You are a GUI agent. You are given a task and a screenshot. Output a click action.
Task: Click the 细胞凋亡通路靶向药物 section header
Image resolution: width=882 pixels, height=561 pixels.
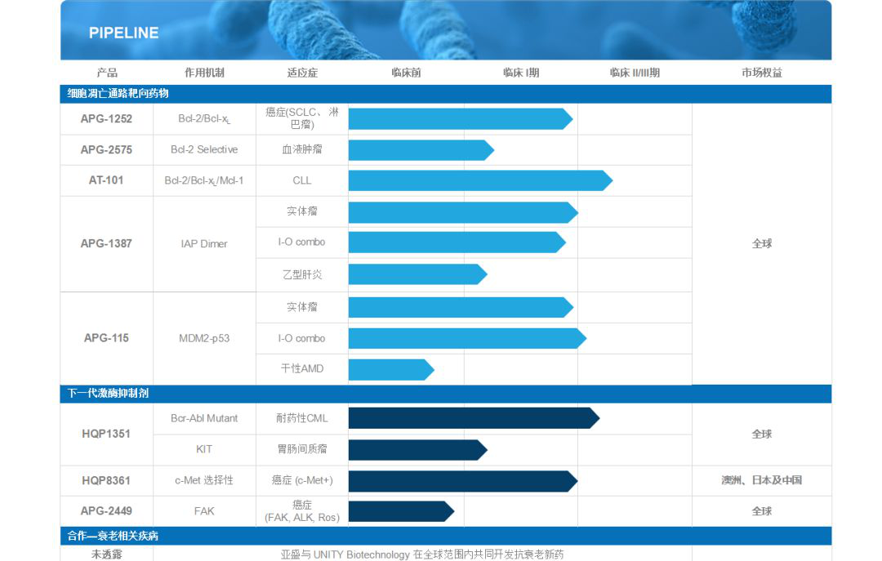[446, 93]
